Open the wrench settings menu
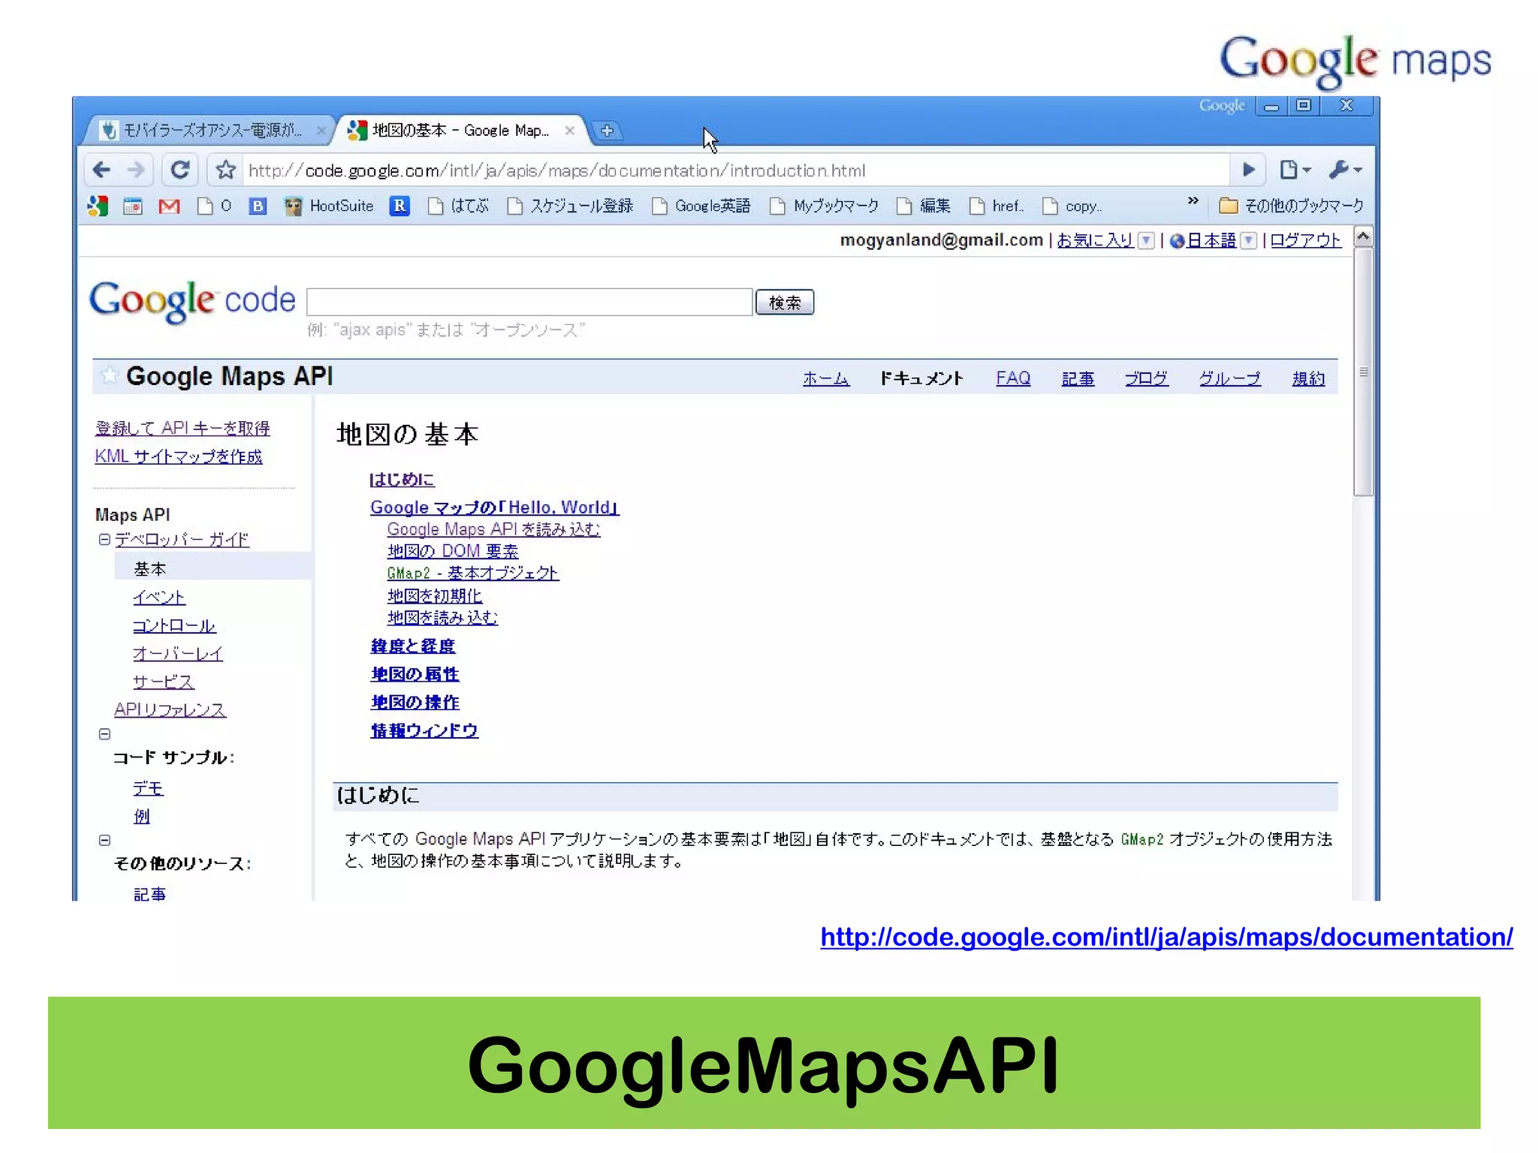This screenshot has height=1153, width=1538. pos(1345,170)
